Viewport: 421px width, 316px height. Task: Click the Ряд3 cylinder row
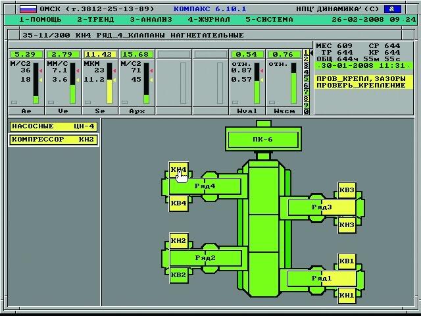tap(322, 207)
